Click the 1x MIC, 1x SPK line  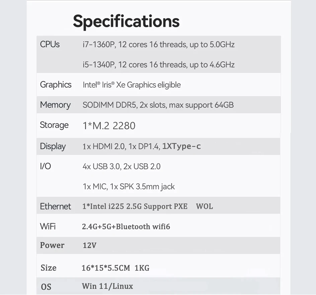click(129, 186)
